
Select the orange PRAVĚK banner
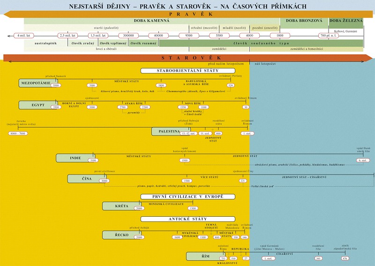188,15
